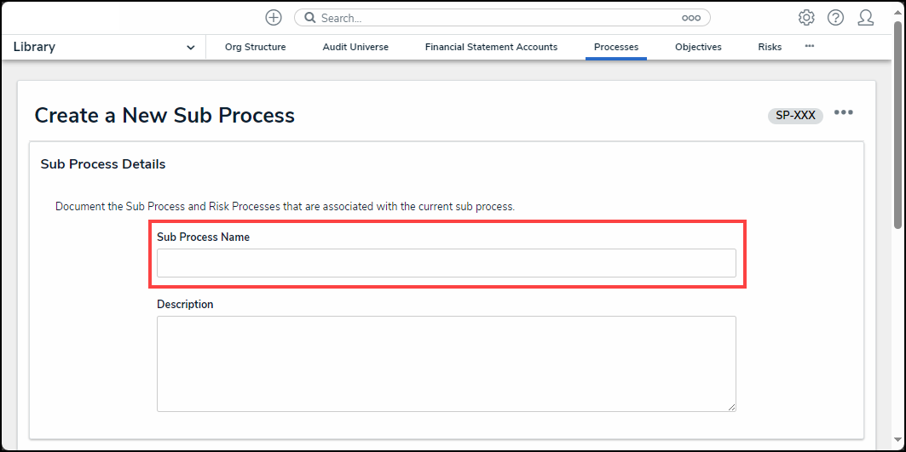The image size is (906, 452).
Task: Click the Sub Process Name field
Action: [446, 263]
